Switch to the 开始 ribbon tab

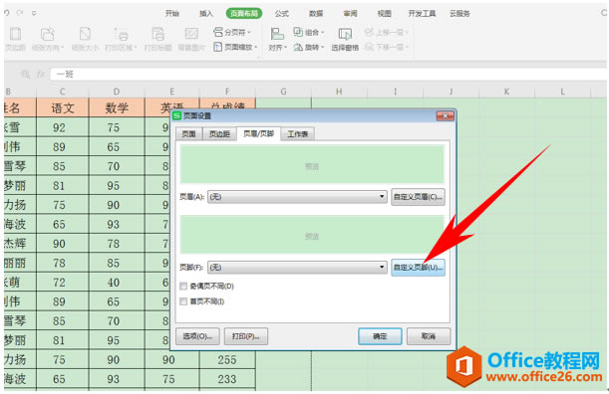coord(172,14)
